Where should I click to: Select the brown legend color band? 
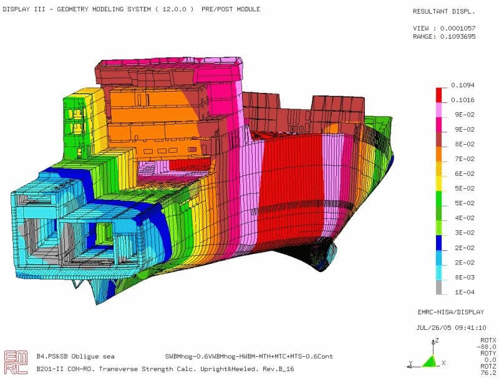pos(439,139)
